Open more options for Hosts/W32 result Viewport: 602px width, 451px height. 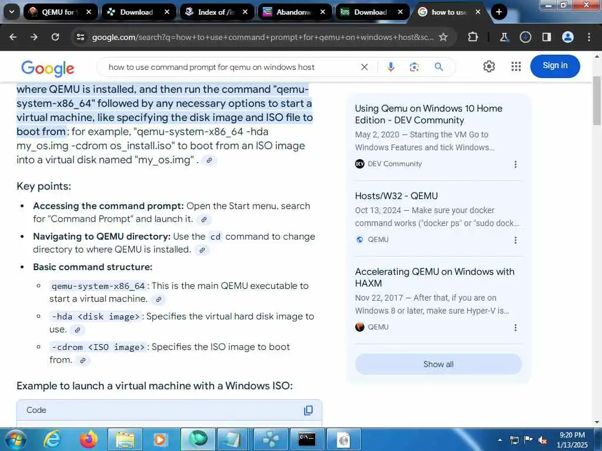pyautogui.click(x=515, y=240)
